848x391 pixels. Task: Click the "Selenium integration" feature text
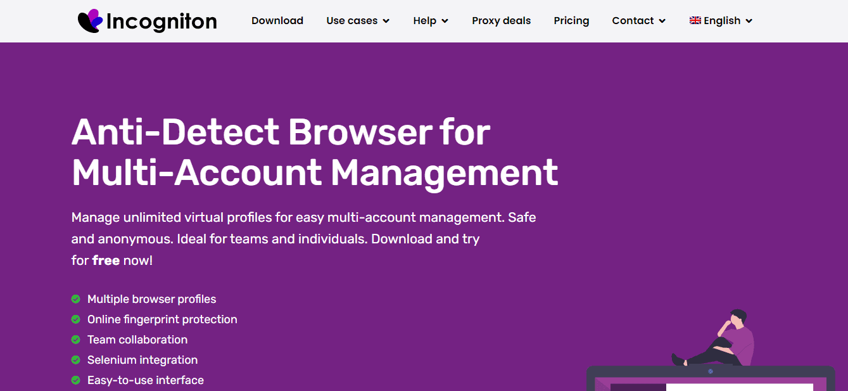(x=142, y=360)
